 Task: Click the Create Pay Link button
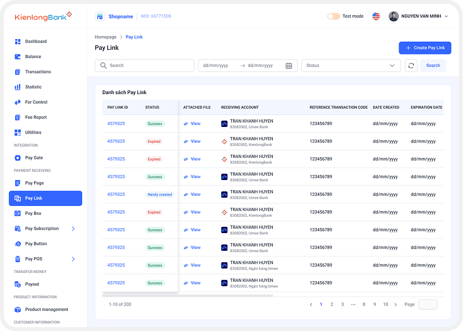(x=424, y=48)
